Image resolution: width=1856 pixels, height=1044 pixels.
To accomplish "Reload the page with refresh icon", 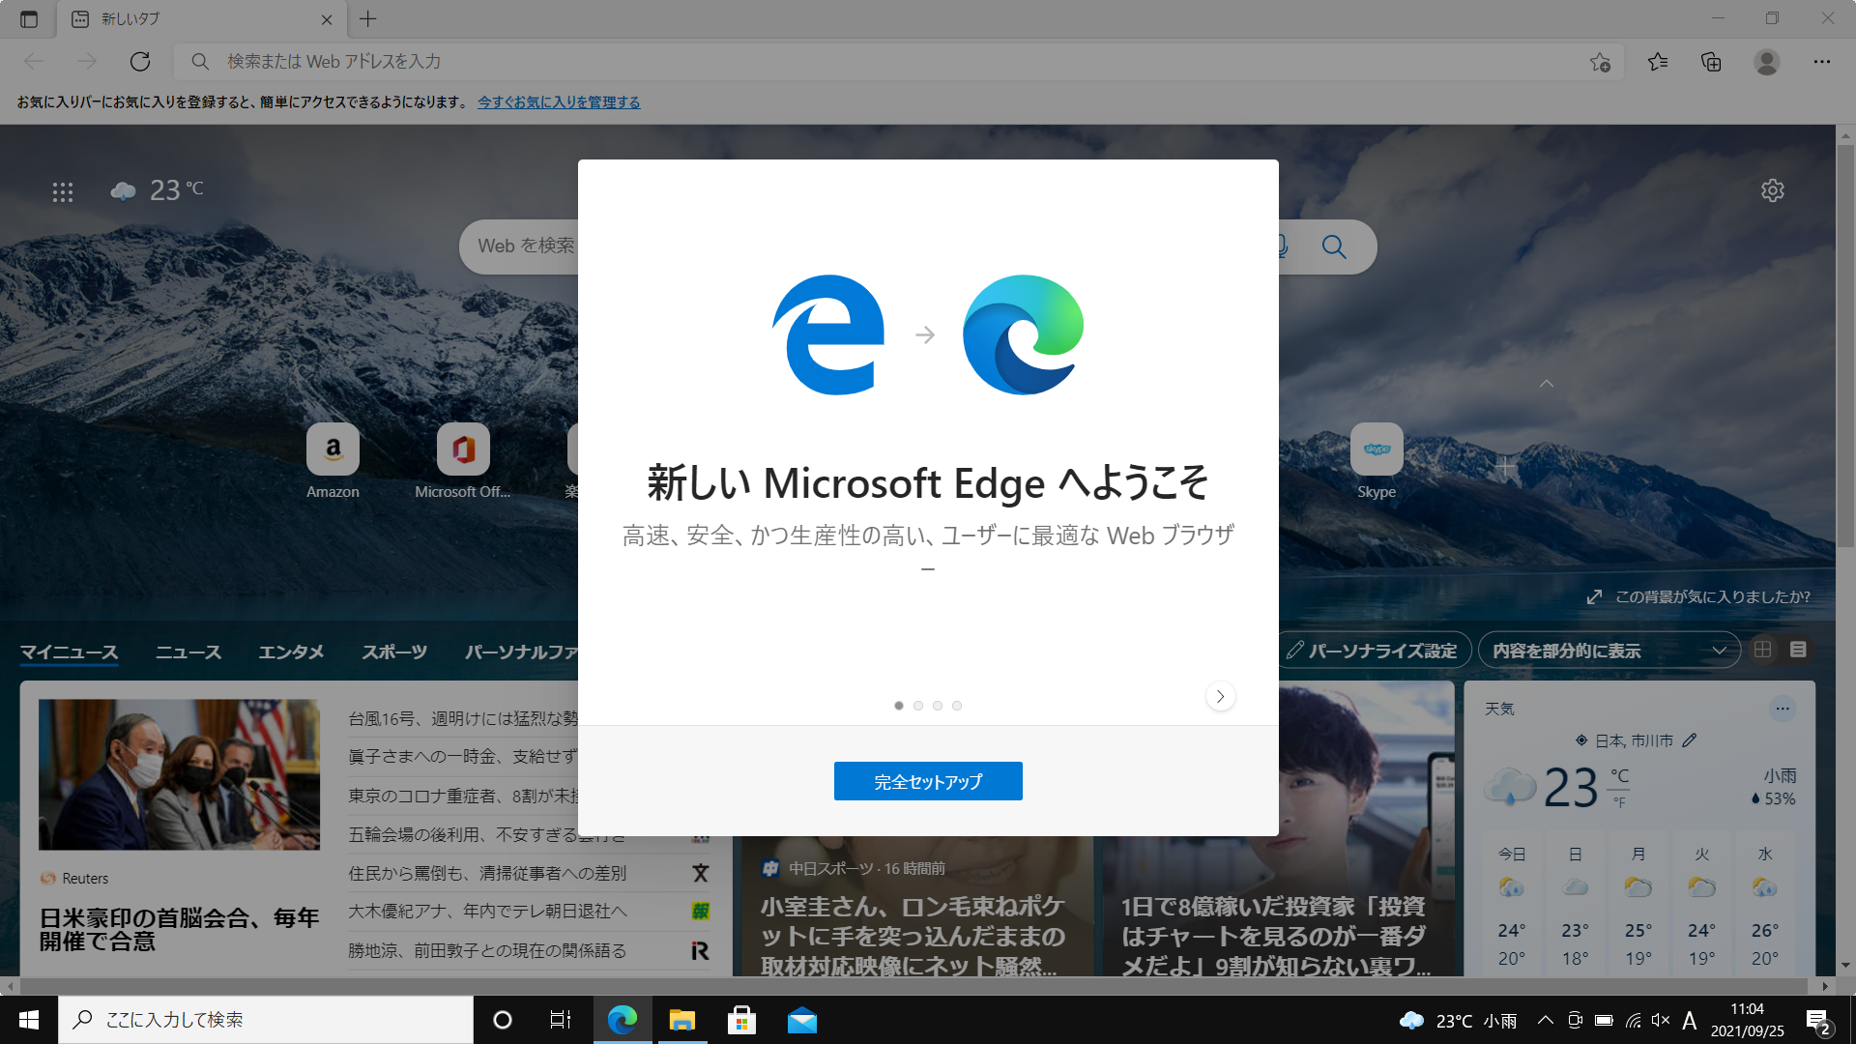I will point(140,62).
